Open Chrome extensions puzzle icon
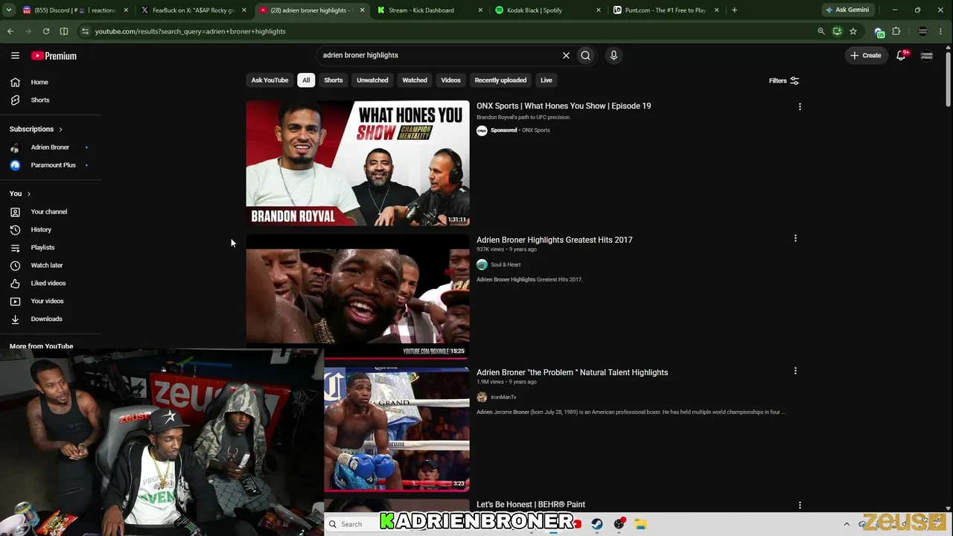The height and width of the screenshot is (536, 953). [896, 31]
